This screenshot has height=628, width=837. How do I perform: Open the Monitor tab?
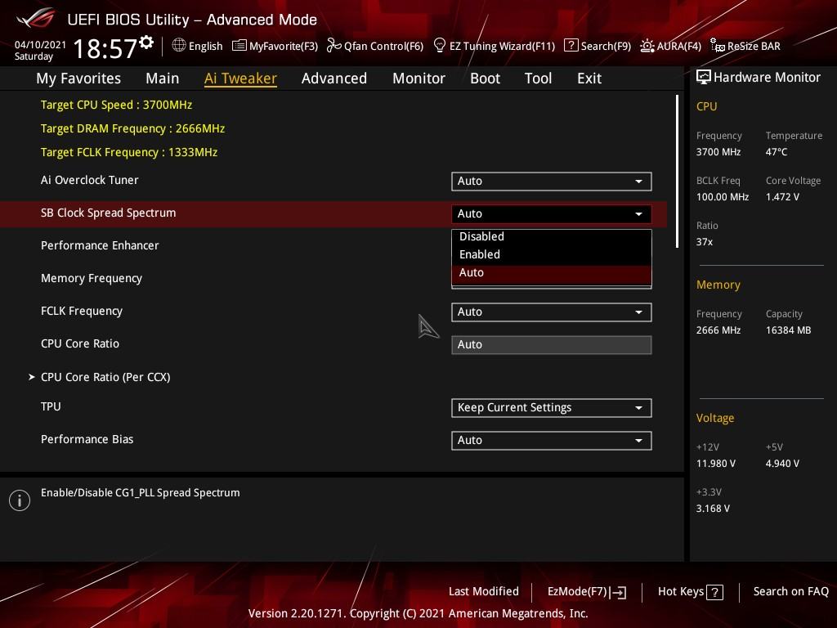tap(419, 78)
